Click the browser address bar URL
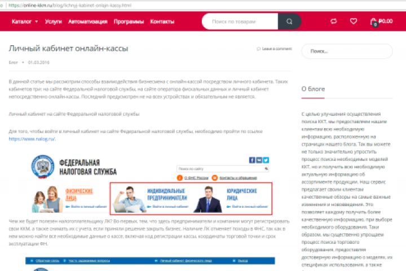 [70, 6]
